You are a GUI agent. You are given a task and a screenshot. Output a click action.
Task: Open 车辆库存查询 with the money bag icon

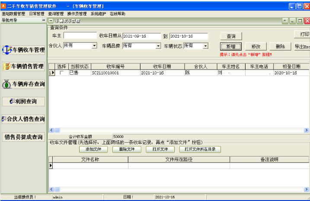click(x=23, y=84)
